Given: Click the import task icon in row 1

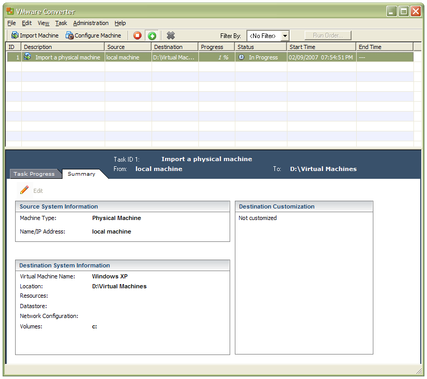Looking at the screenshot, I should (27, 57).
